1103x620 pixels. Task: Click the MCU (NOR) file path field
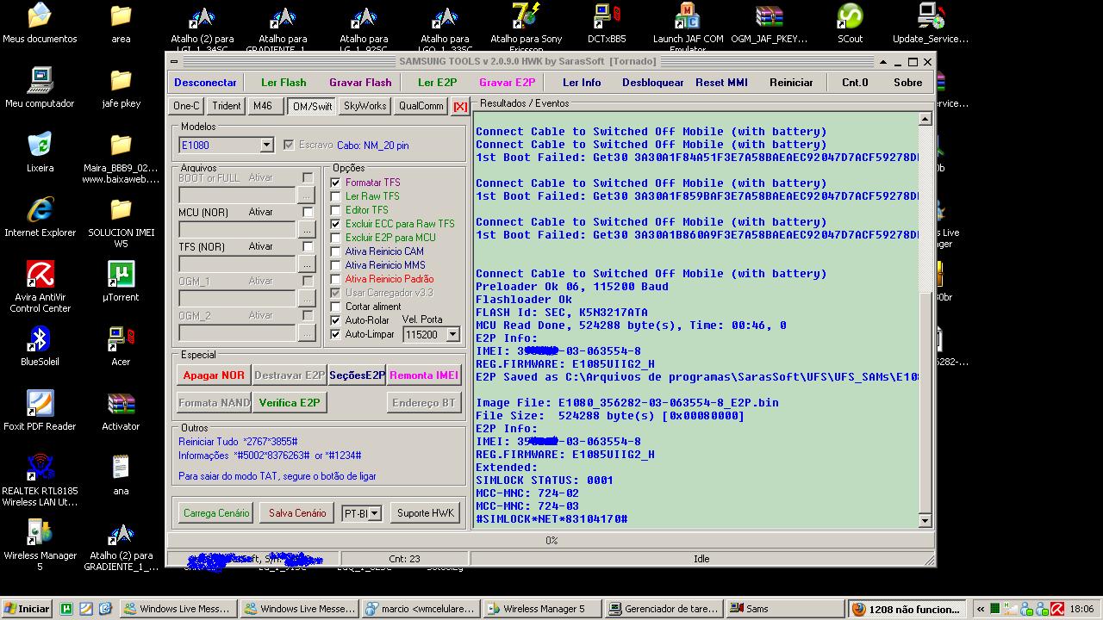[237, 231]
